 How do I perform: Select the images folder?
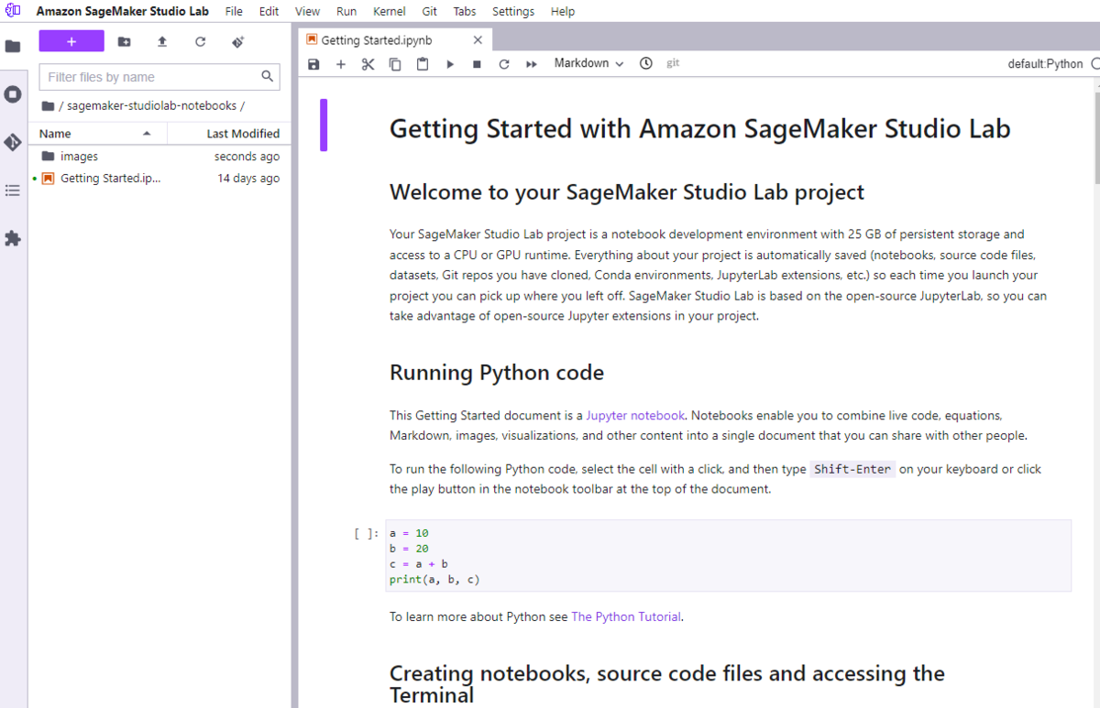point(159,157)
